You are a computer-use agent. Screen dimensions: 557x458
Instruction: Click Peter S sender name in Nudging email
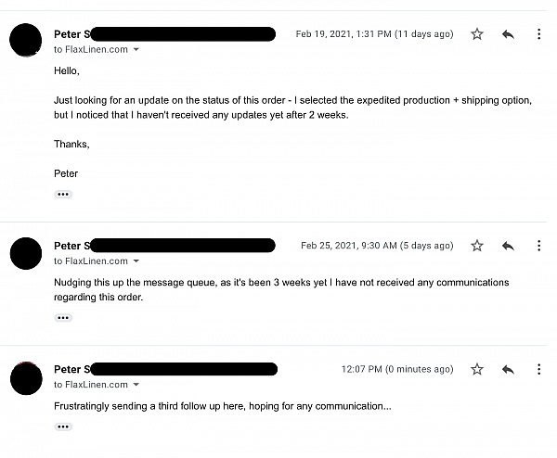(x=72, y=246)
